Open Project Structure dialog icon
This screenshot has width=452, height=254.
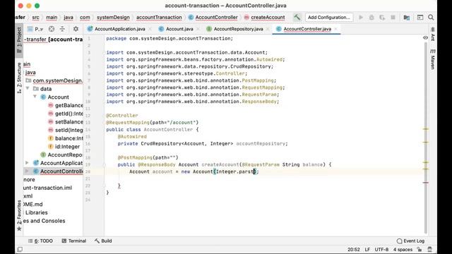point(407,18)
